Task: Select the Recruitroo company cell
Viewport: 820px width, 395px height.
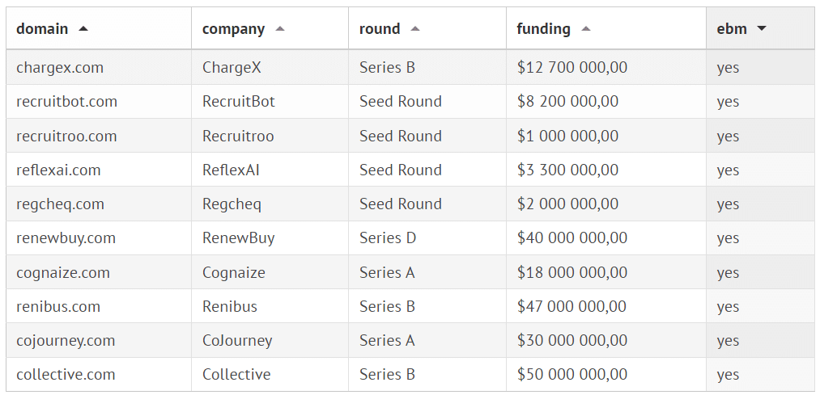Action: 238,136
